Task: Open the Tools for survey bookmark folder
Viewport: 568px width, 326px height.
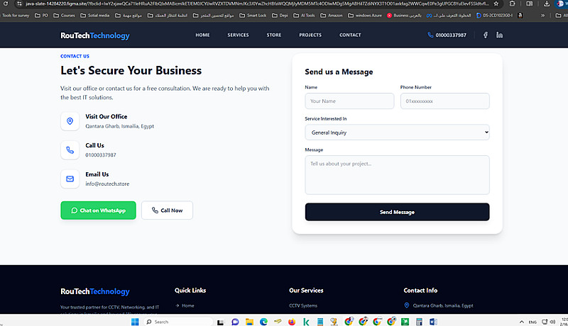Action: (x=14, y=16)
